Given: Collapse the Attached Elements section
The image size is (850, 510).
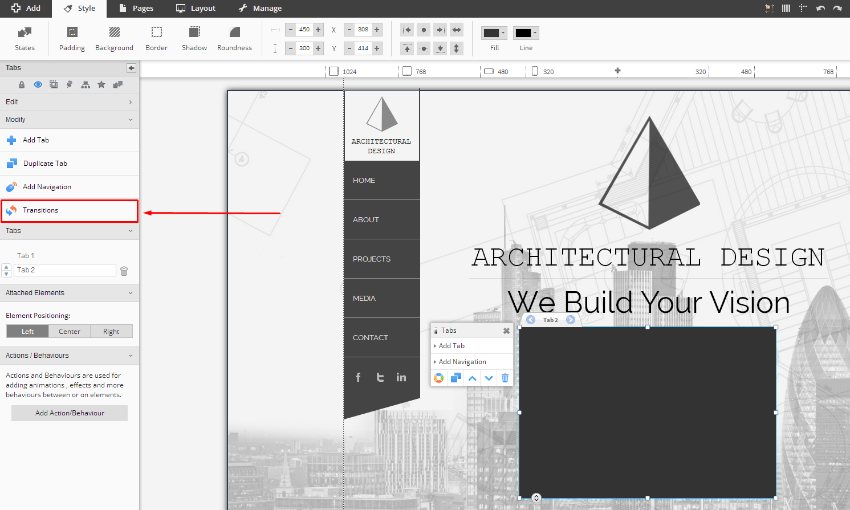Looking at the screenshot, I should point(70,293).
